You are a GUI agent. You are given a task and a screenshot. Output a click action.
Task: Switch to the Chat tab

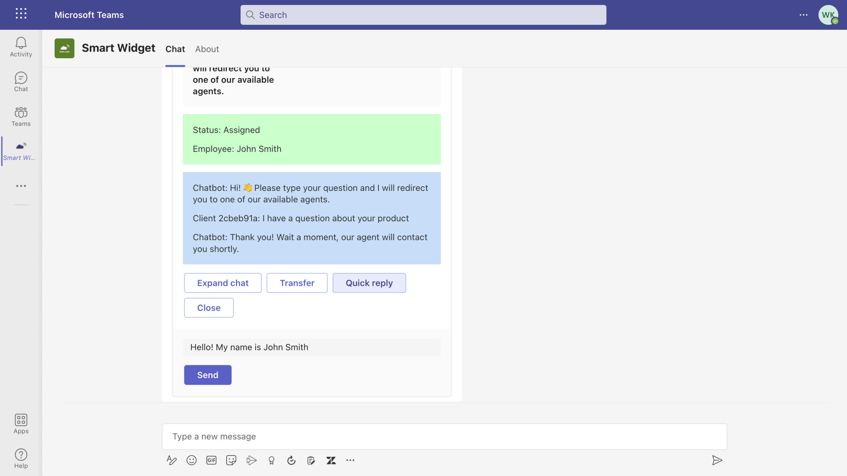point(175,49)
